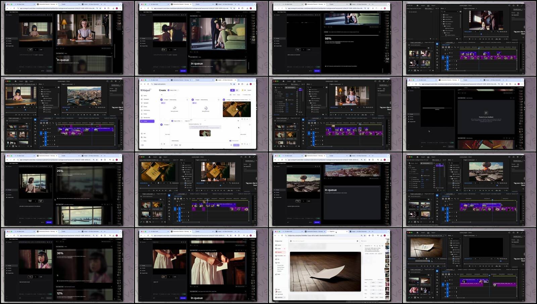Like the paper image with Midjourney heart icon
537x304 pixels.
point(382,246)
